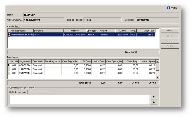
Task: Click the Novo button
Action: tap(170, 30)
